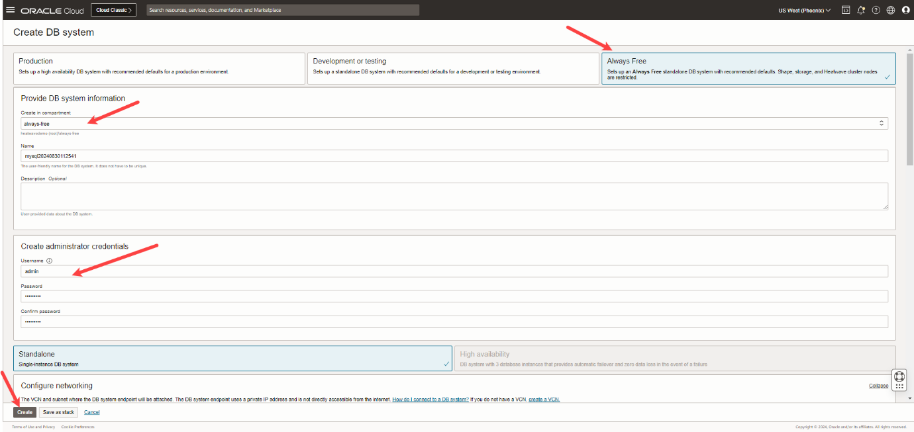The height and width of the screenshot is (432, 914).
Task: Click the Create DB system heading
Action: point(54,32)
